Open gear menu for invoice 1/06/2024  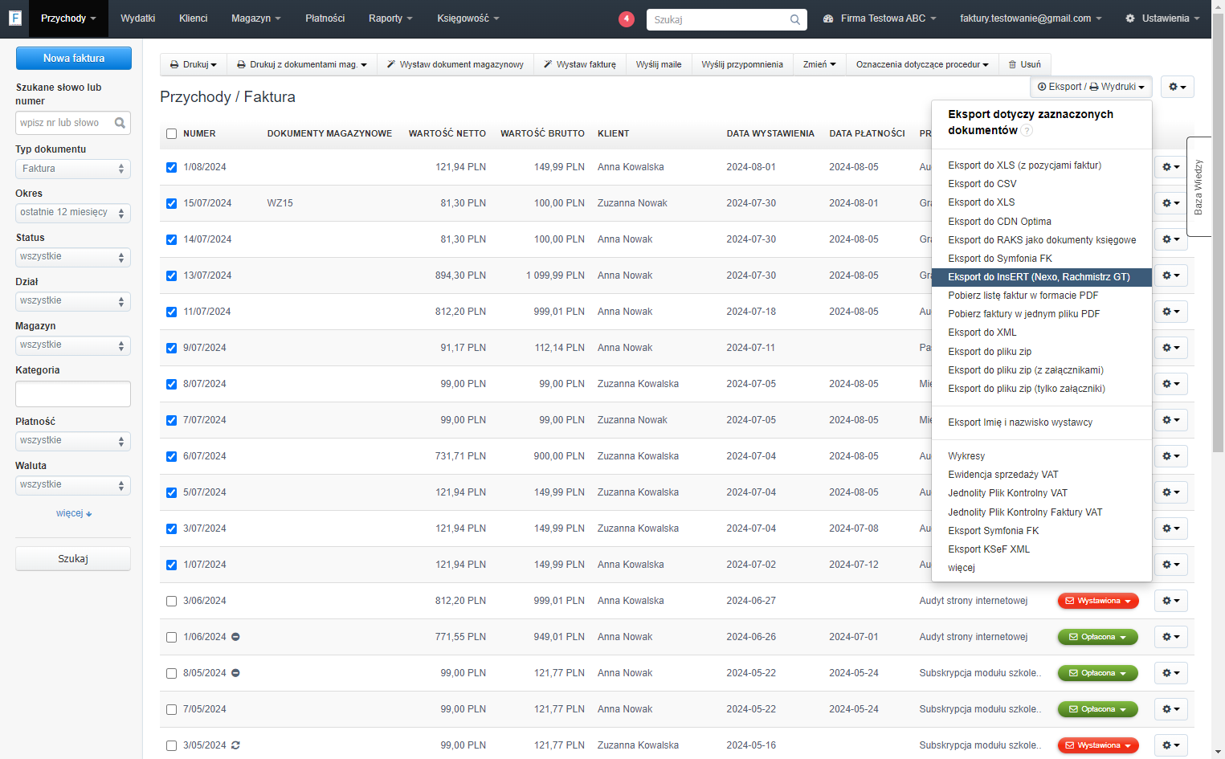[x=1170, y=637]
